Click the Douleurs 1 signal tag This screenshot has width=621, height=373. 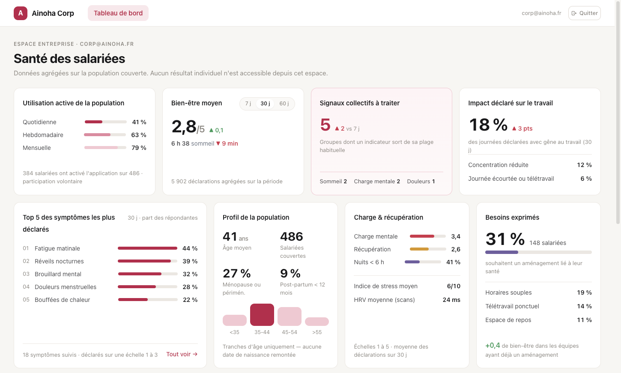point(421,182)
